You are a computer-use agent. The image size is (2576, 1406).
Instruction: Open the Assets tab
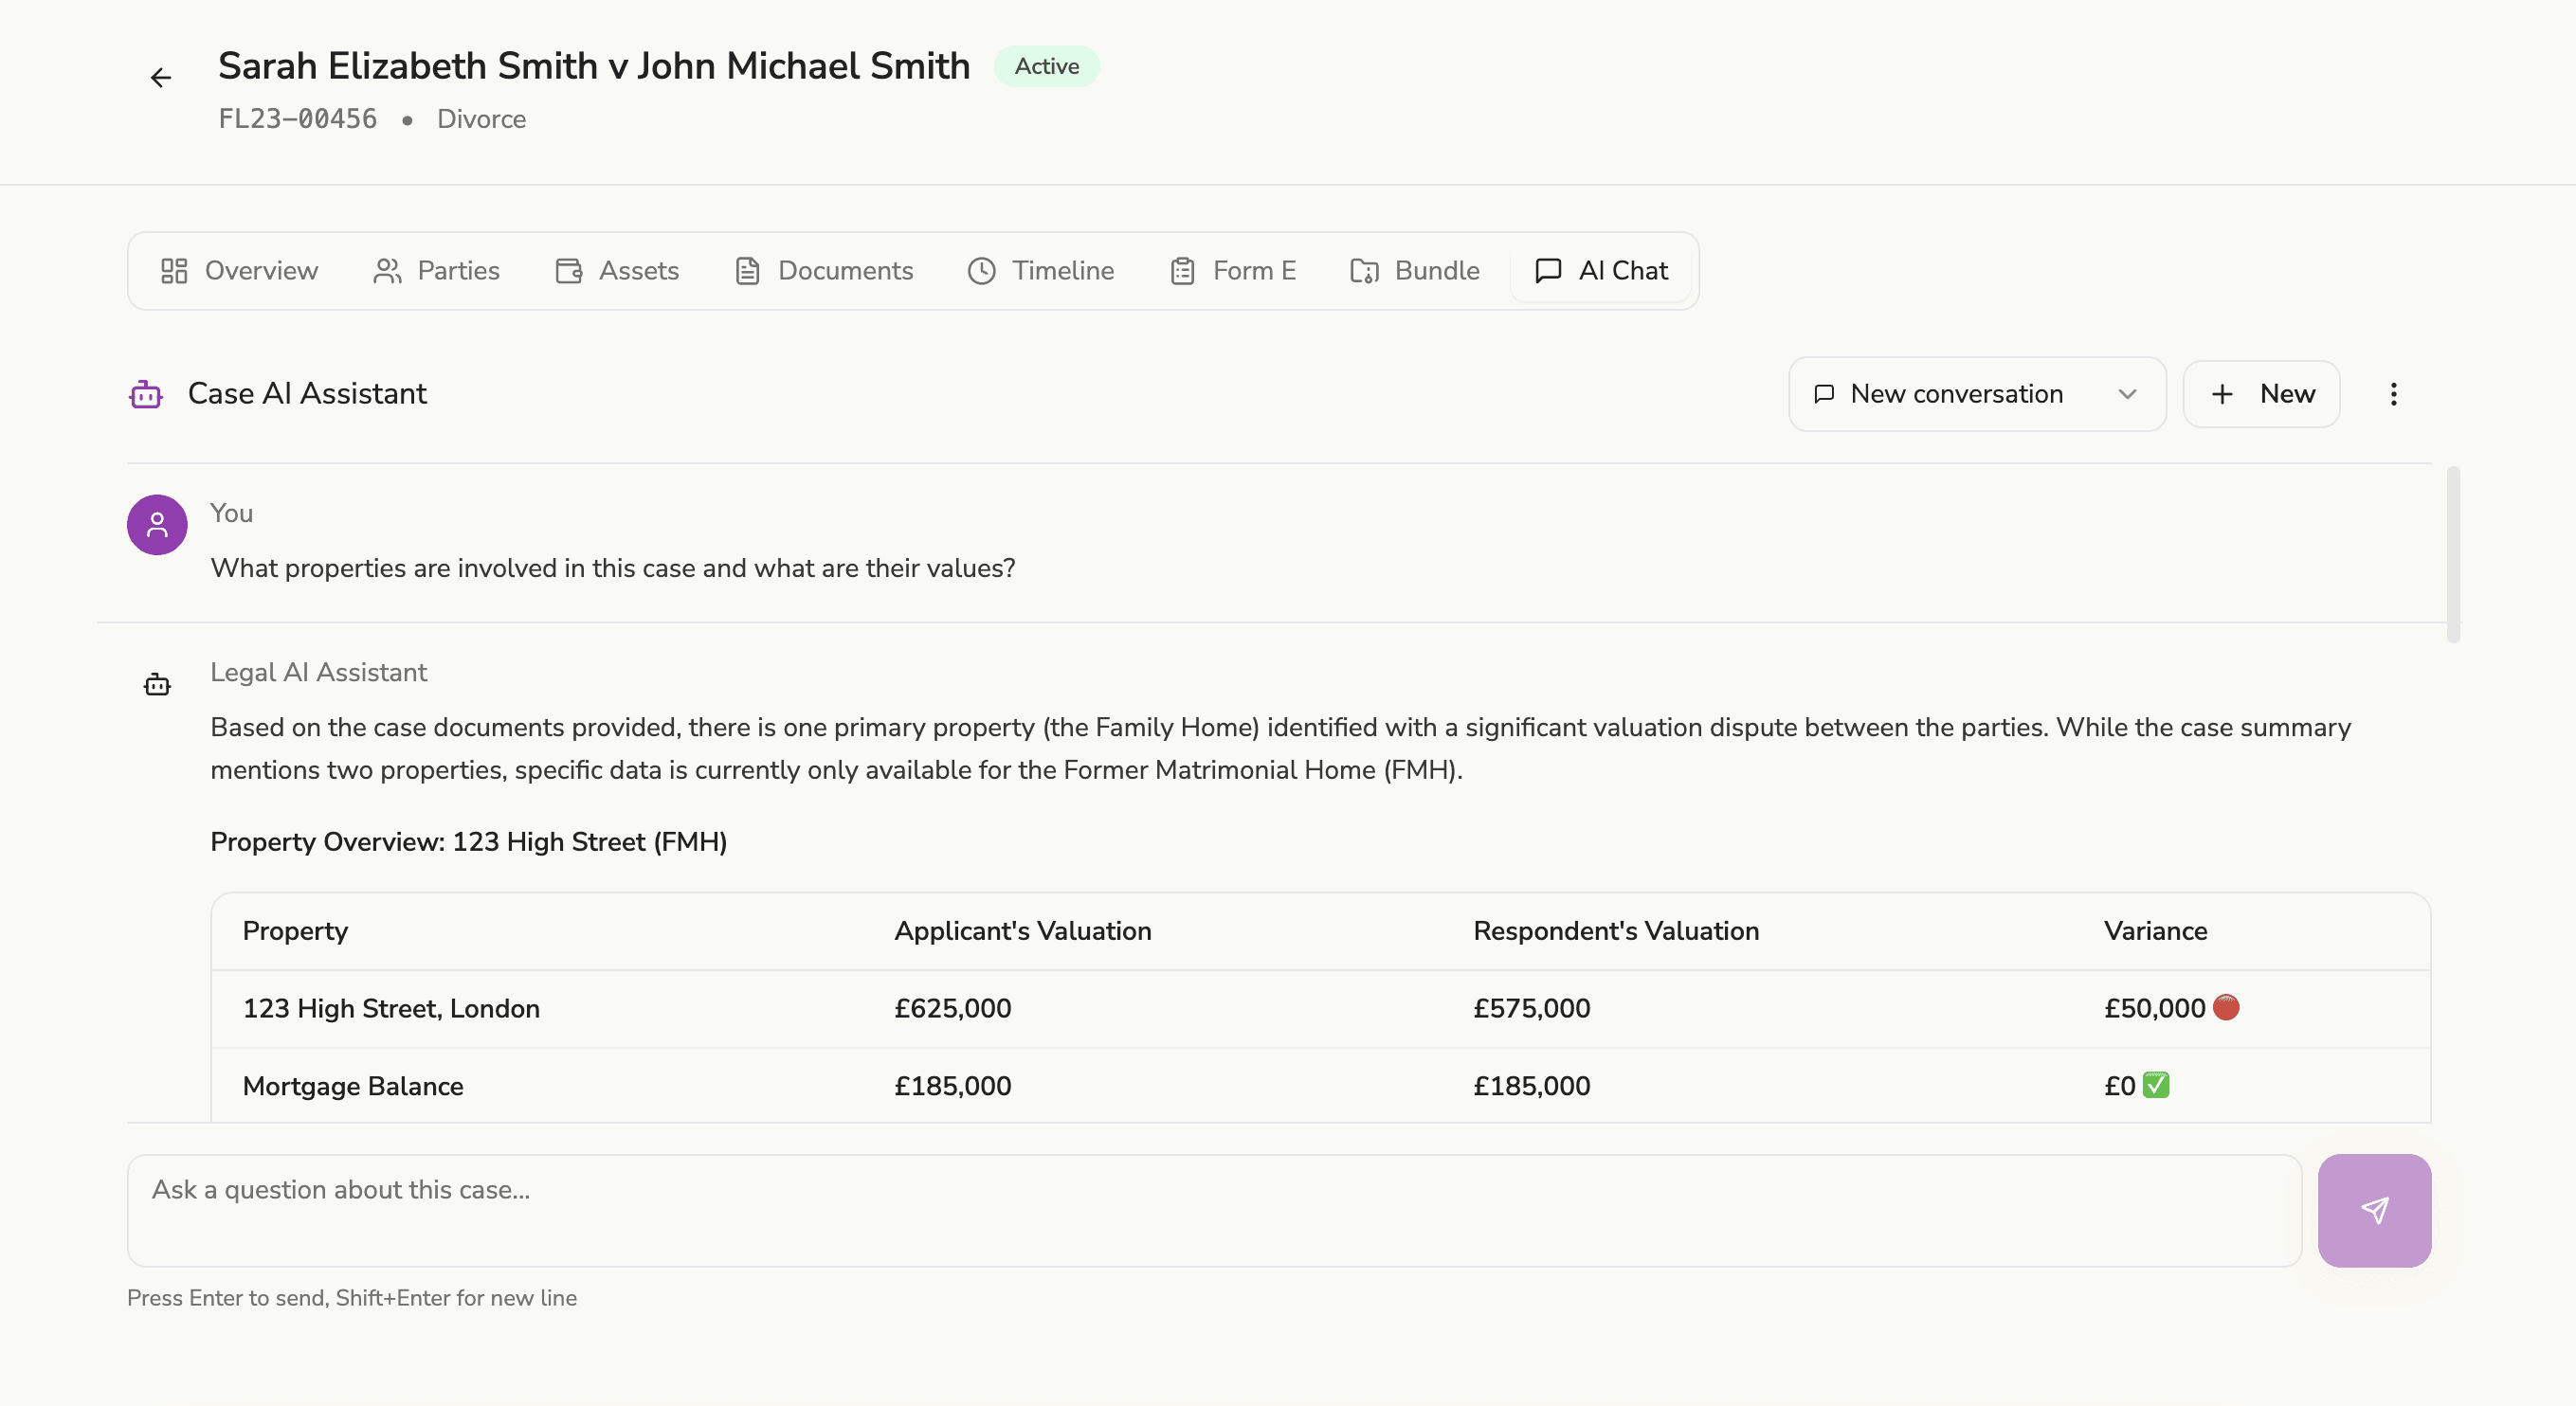point(617,271)
